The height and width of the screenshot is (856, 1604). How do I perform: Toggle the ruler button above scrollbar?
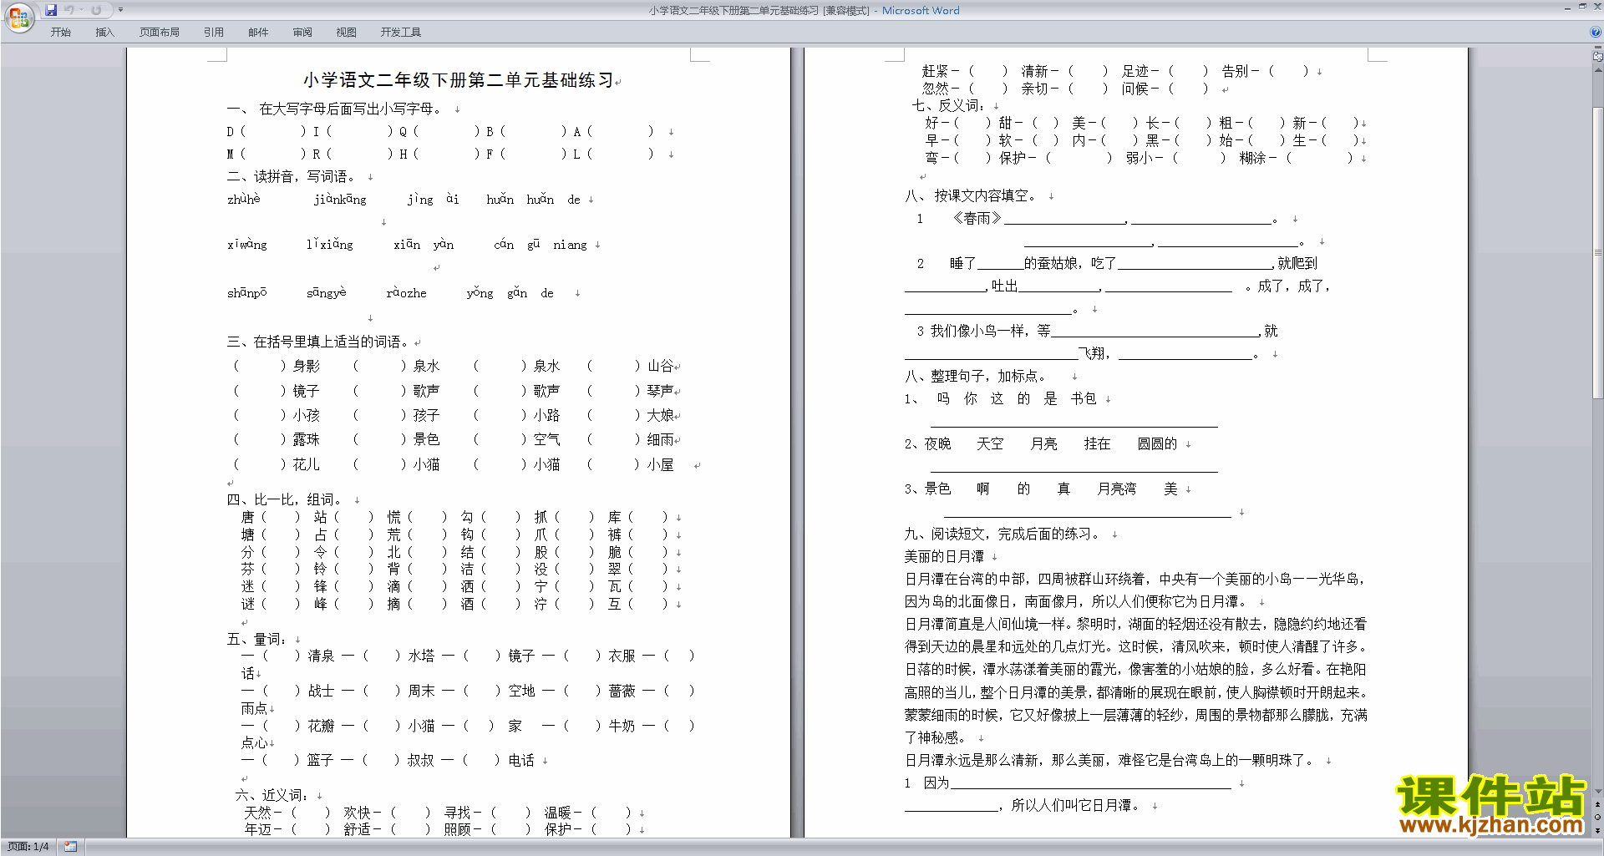coord(1598,57)
